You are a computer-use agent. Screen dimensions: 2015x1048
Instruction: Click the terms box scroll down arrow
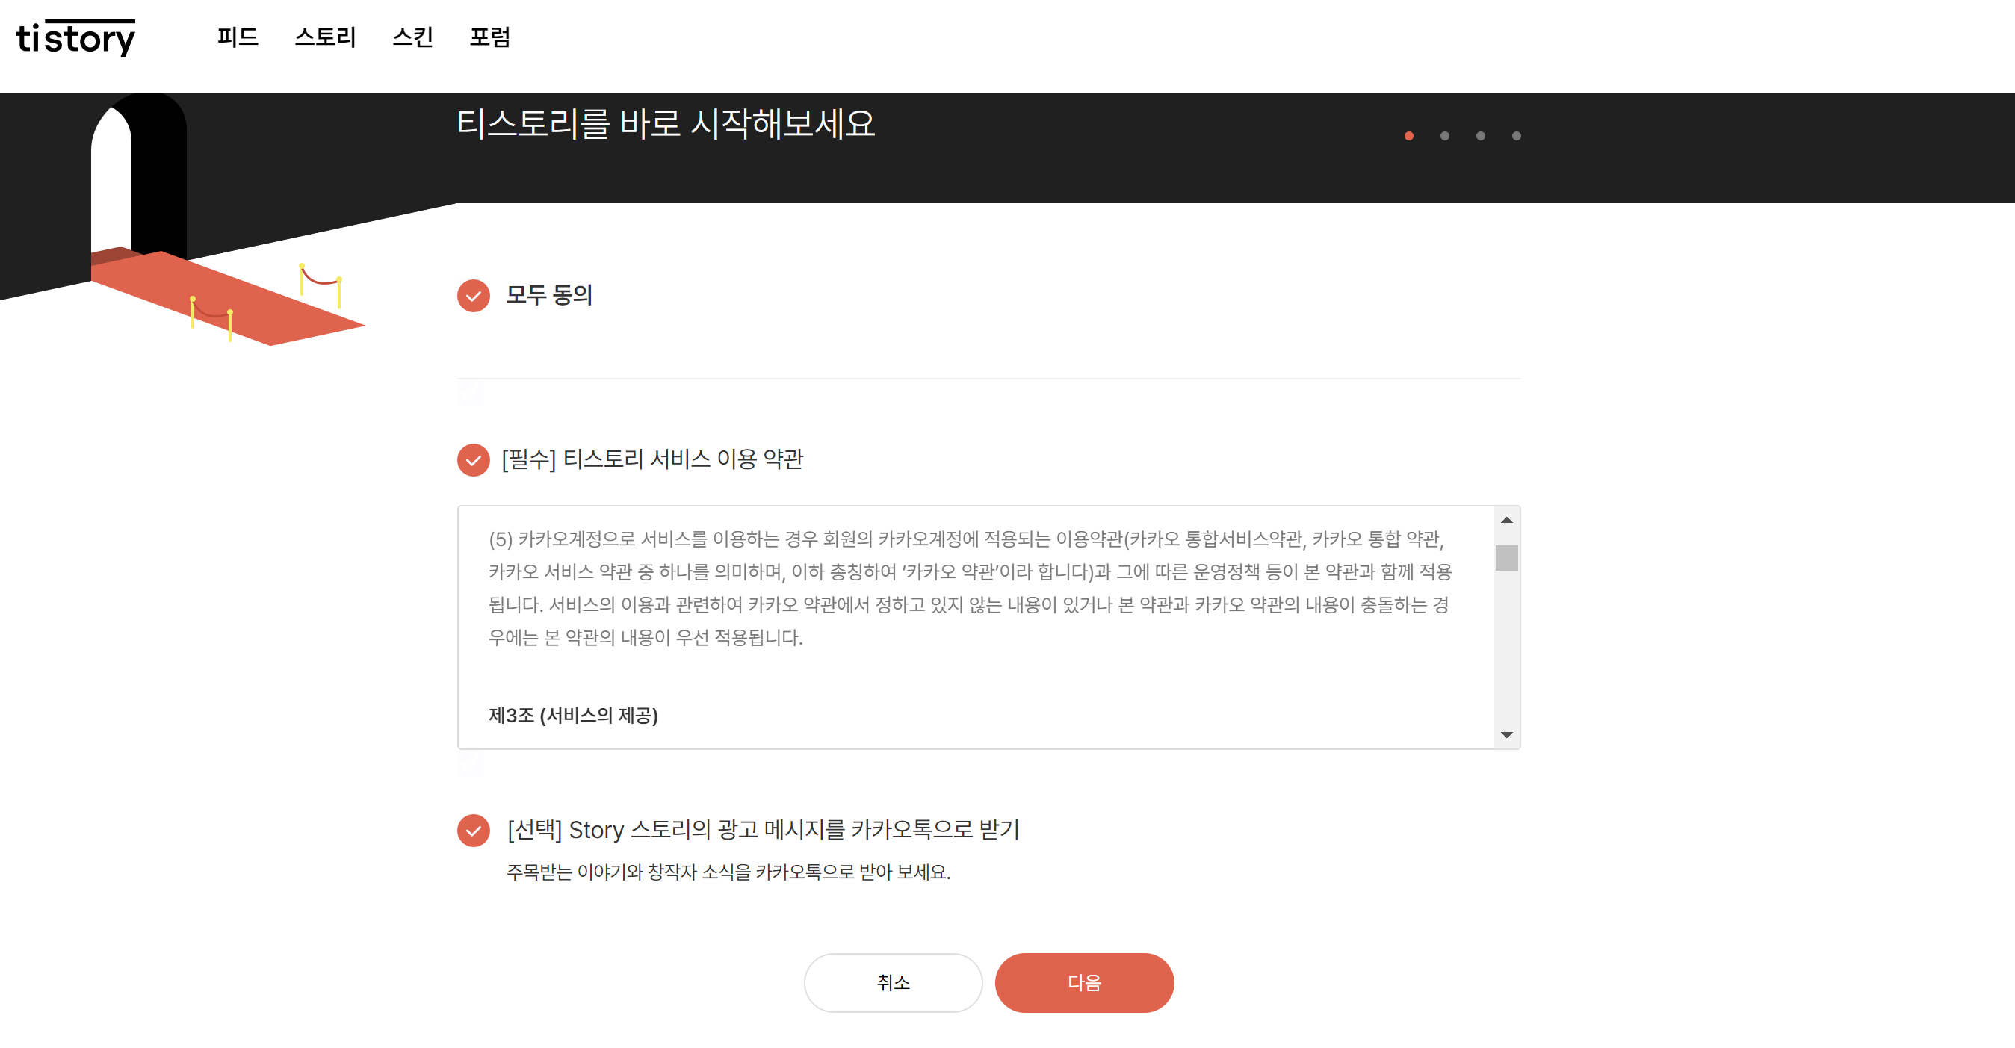[1506, 735]
